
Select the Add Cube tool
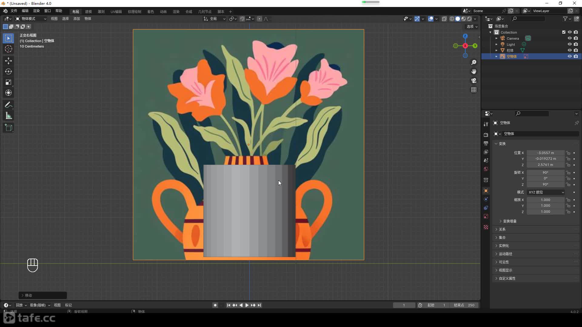coord(8,128)
